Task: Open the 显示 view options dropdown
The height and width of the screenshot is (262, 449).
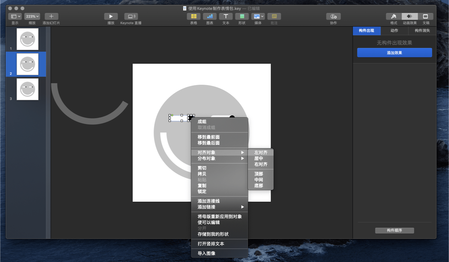Action: click(x=15, y=16)
